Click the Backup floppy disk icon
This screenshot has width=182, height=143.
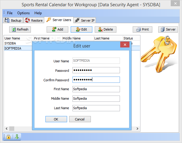(x=7, y=20)
